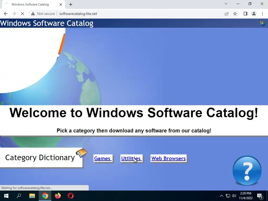Click the network icon in system tray

pyautogui.click(x=228, y=196)
